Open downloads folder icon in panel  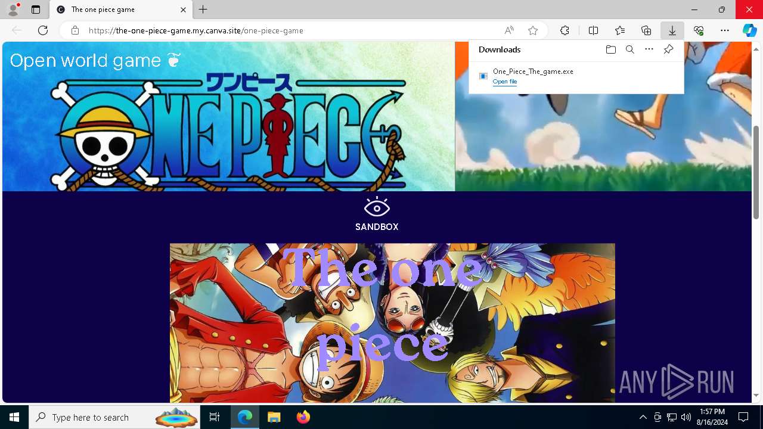click(x=610, y=49)
